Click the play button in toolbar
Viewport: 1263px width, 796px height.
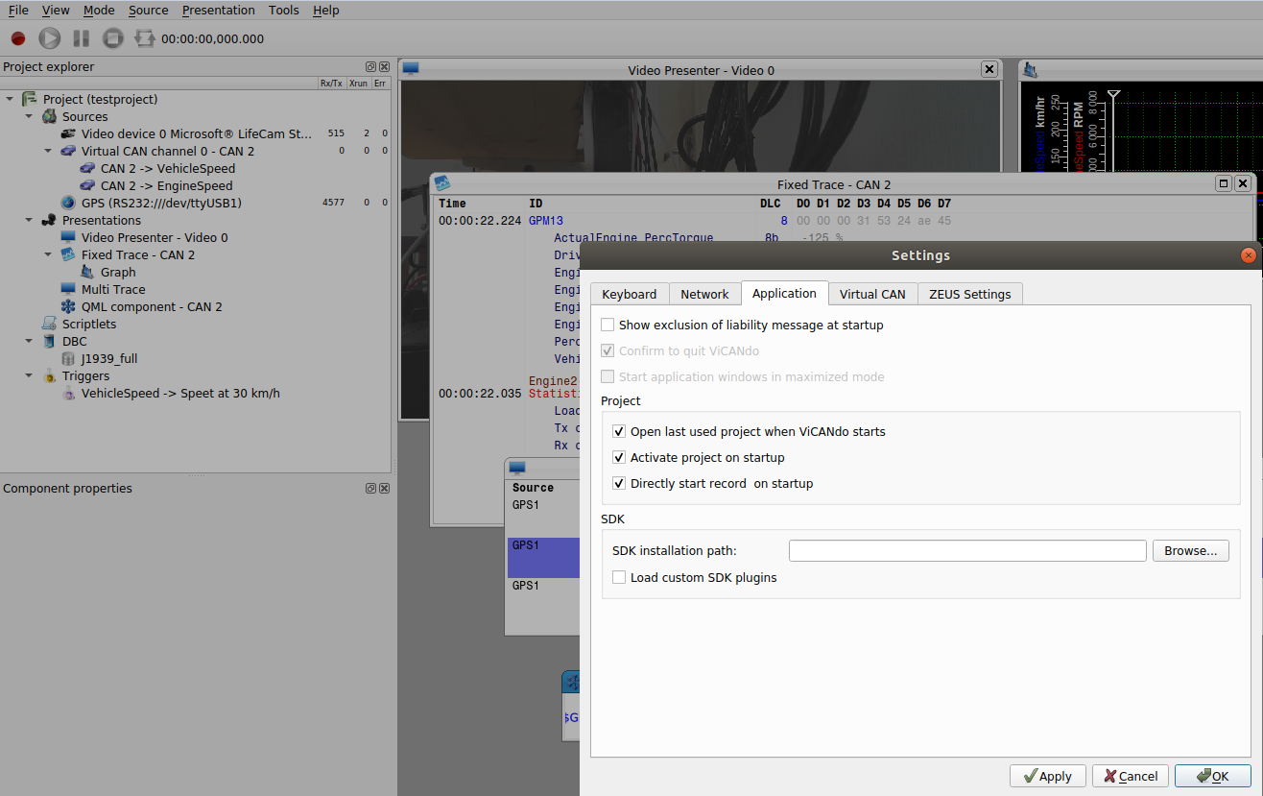(50, 38)
